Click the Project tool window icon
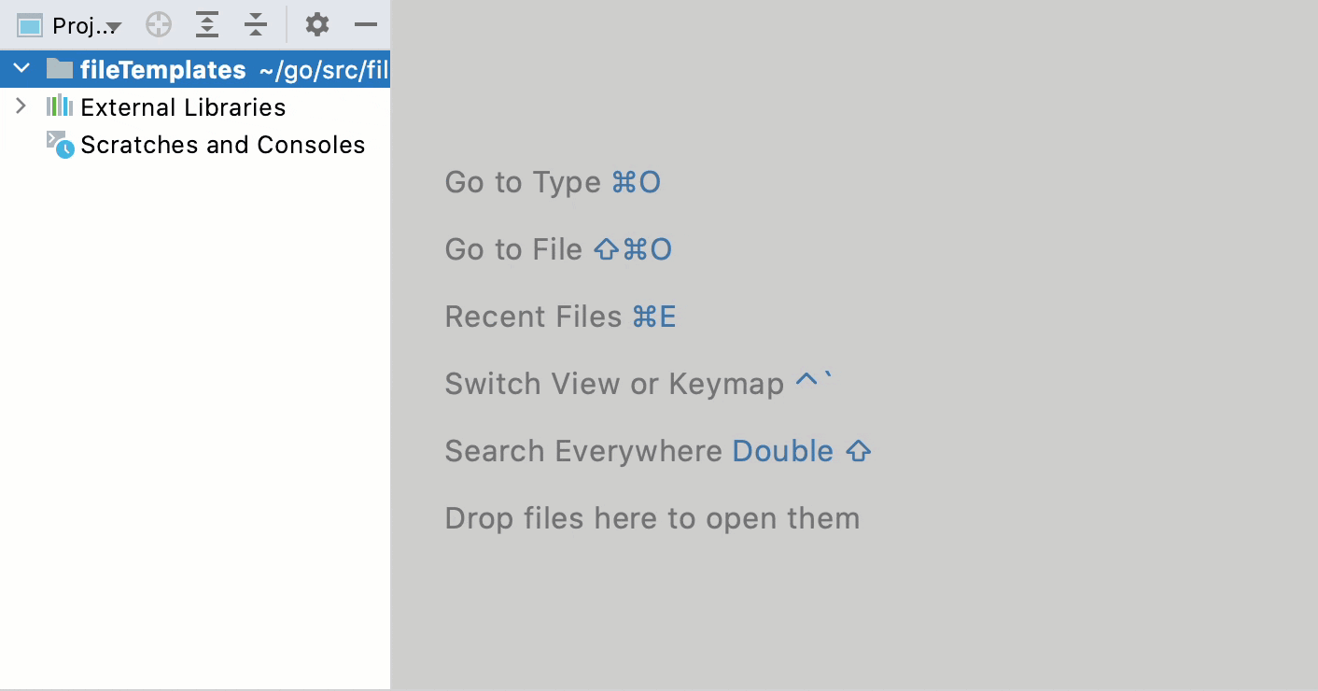 point(30,25)
